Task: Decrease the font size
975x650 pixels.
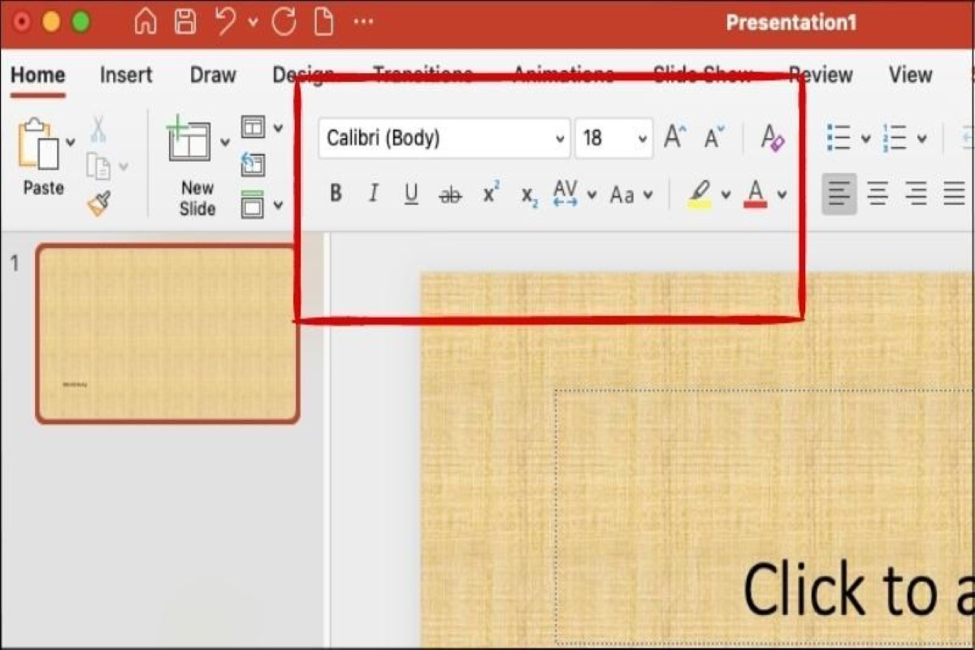Action: [x=714, y=137]
